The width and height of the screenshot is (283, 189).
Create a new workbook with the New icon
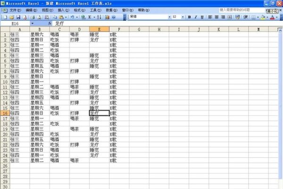click(x=5, y=17)
